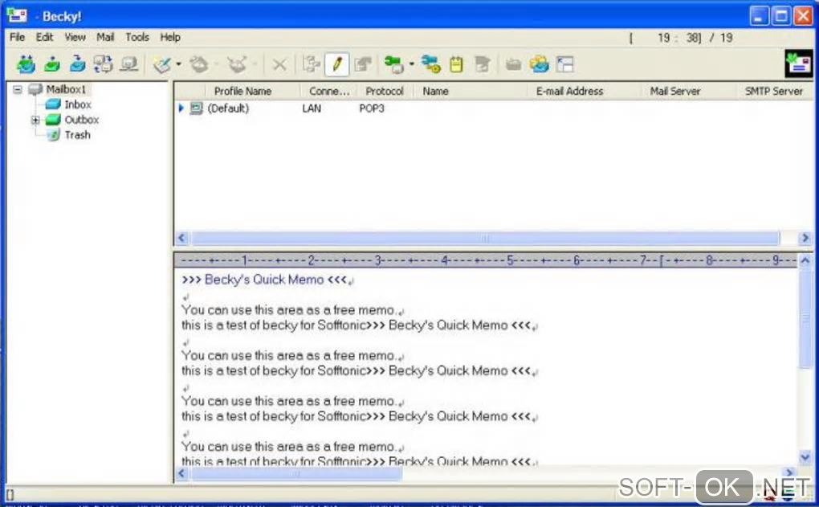Screen dimensions: 819x507
Task: Click the profile list horizontal scrollbar
Action: coord(486,239)
